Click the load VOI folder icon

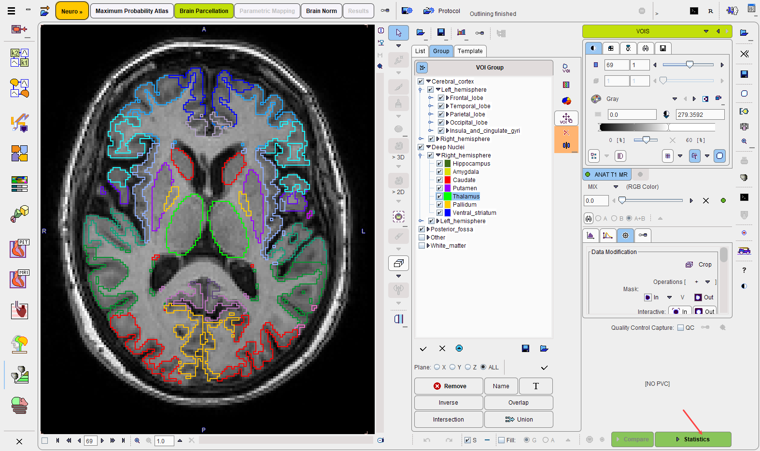pyautogui.click(x=421, y=32)
